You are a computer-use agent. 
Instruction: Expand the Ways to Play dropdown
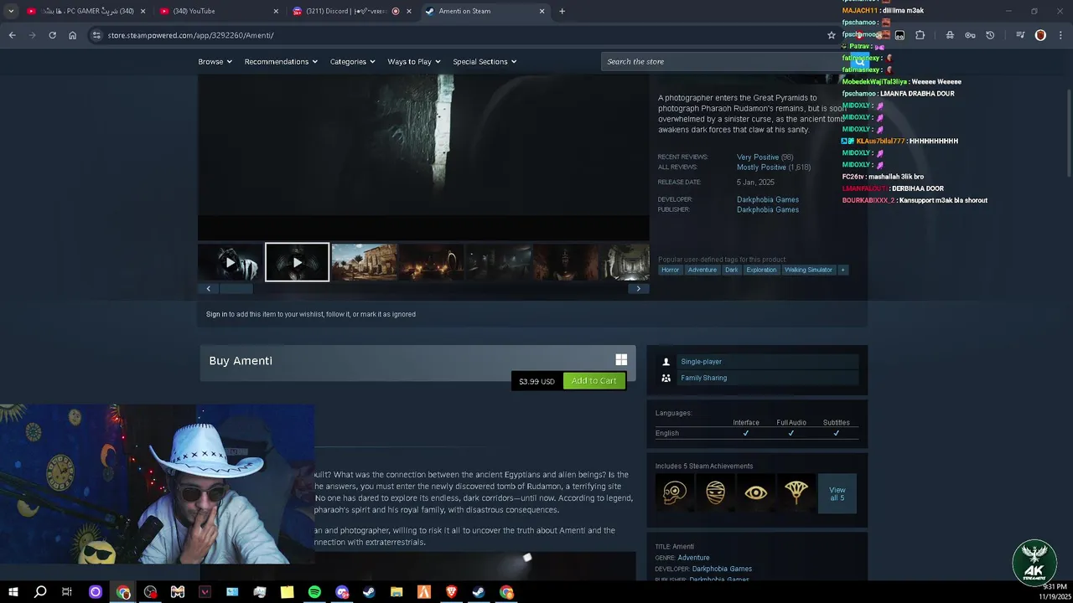[x=414, y=61]
